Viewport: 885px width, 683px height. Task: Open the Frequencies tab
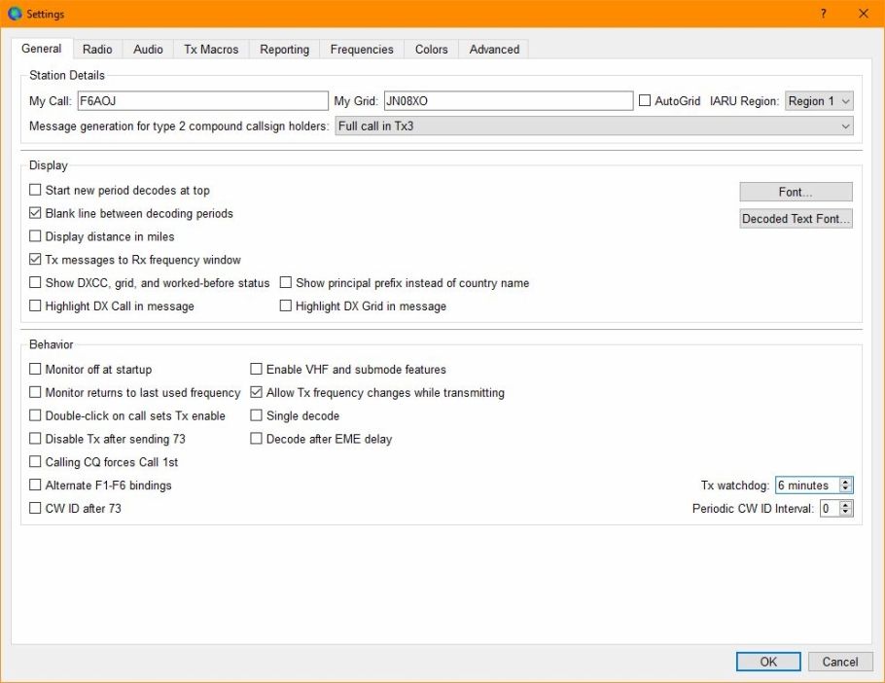362,50
